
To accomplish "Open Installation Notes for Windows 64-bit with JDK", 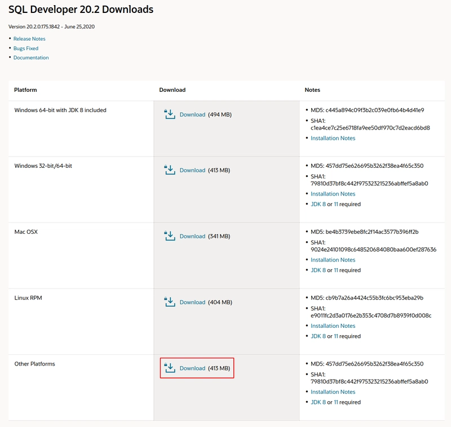I will click(333, 138).
